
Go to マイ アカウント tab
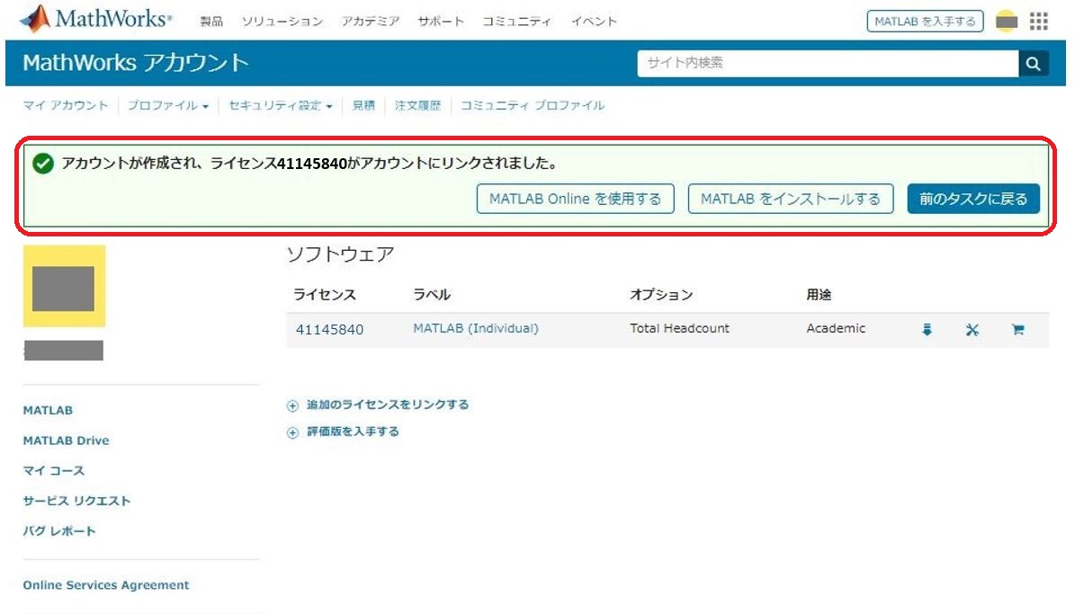coord(66,105)
